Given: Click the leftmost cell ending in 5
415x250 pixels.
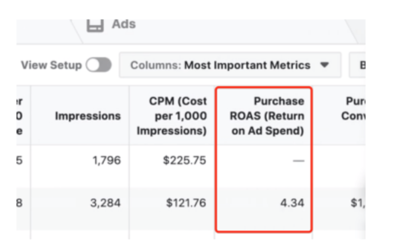Looking at the screenshot, I should pyautogui.click(x=19, y=160).
